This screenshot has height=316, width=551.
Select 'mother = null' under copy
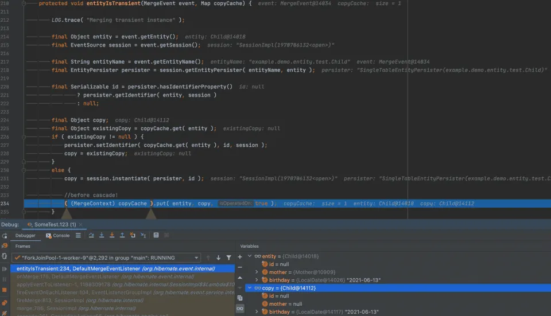pos(398,304)
